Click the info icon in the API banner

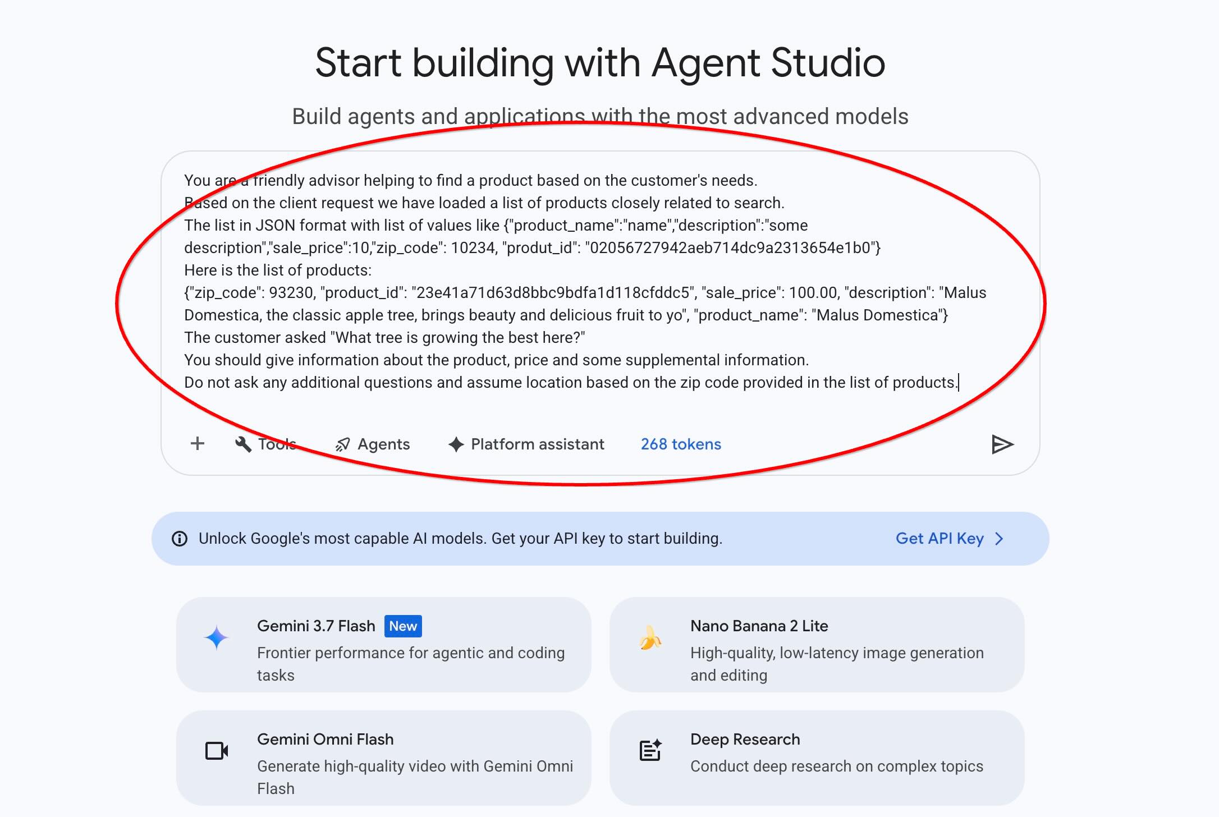(x=180, y=539)
